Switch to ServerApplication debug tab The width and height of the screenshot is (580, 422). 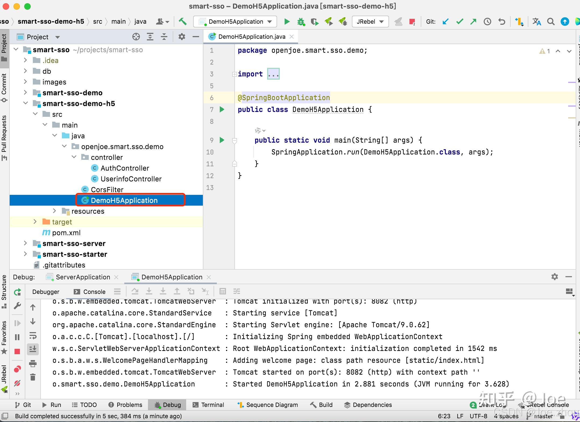tap(83, 277)
